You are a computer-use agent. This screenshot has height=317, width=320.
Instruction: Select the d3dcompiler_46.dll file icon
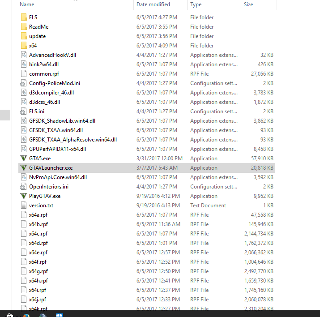tap(24, 93)
